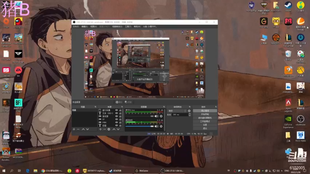The width and height of the screenshot is (310, 174).
Task: Open the Tools (工具) menu in OBS
Action: pos(128,26)
